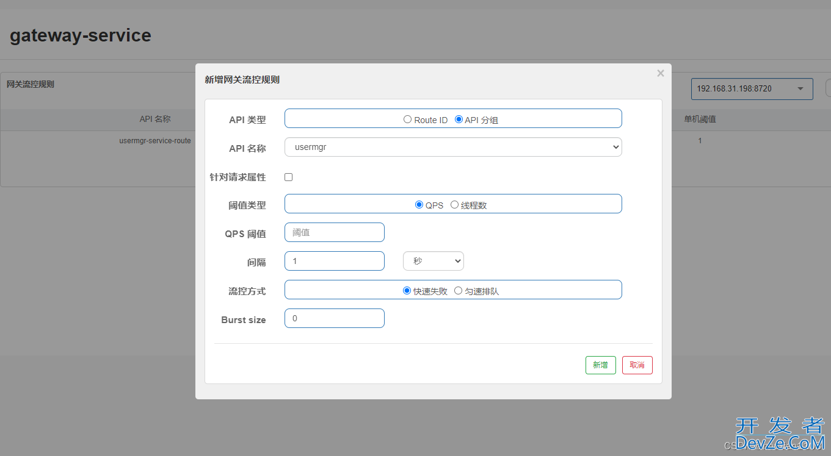Click the API 名称 column header
The image size is (831, 456).
click(x=155, y=119)
